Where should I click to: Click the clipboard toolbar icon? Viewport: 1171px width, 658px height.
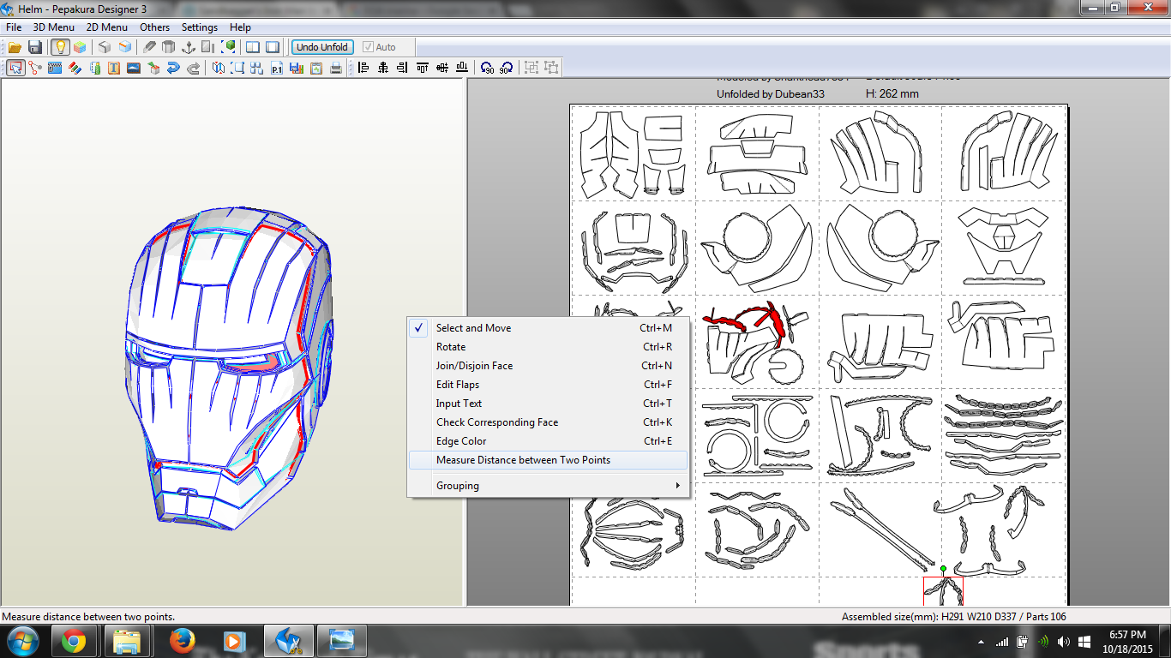click(x=316, y=68)
